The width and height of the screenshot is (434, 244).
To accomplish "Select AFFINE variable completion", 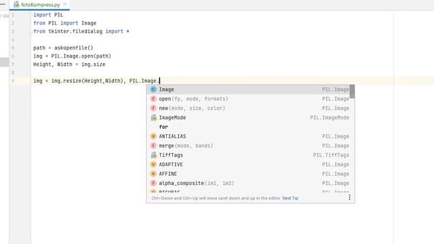I will tap(248, 174).
